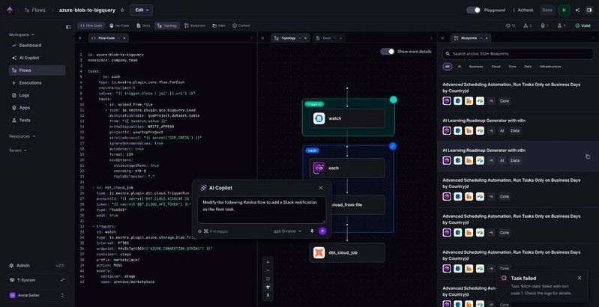This screenshot has width=599, height=307.
Task: Click the Save button
Action: (x=547, y=10)
